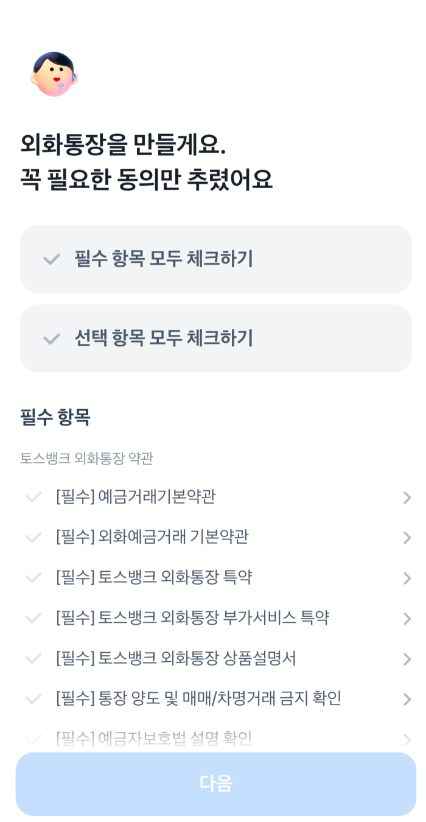Toggle the checkmark beside 토스뱅크 외화통장 부가서비스 특약

tap(33, 619)
